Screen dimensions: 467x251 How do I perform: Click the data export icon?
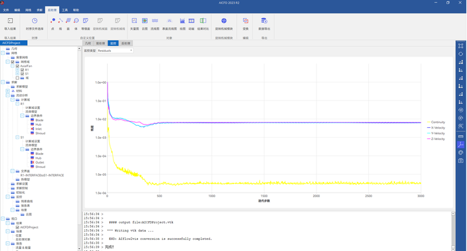pyautogui.click(x=264, y=21)
